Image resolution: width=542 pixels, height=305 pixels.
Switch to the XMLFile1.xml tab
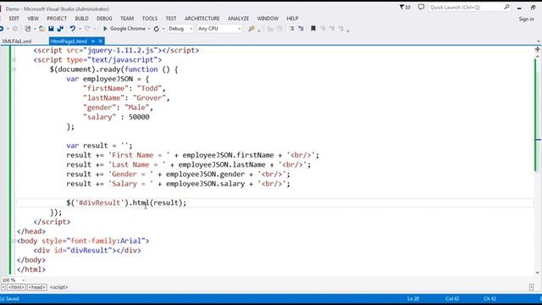point(17,42)
